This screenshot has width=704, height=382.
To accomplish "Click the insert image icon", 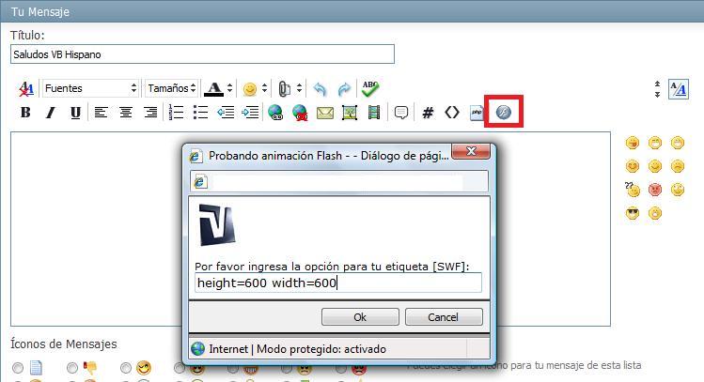I will (x=350, y=113).
